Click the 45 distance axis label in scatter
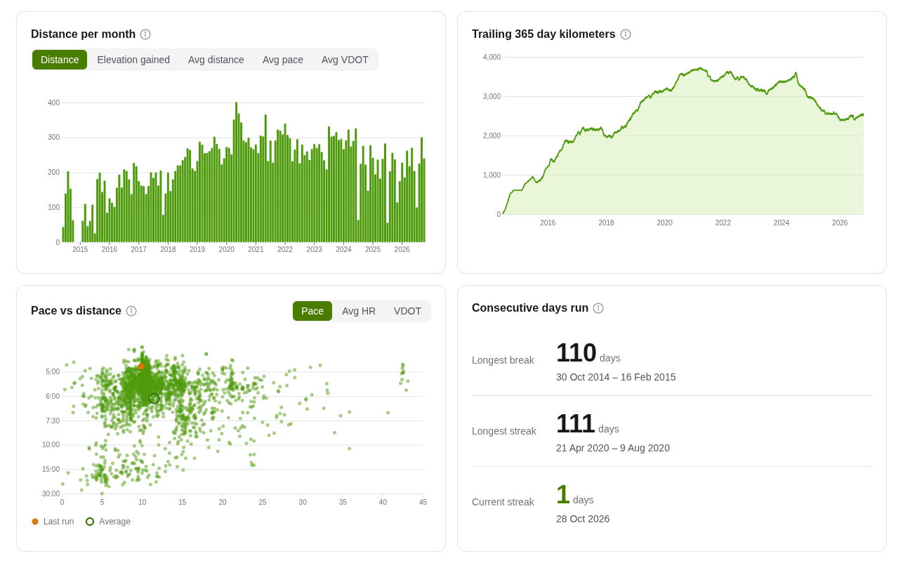The width and height of the screenshot is (903, 563). (423, 503)
